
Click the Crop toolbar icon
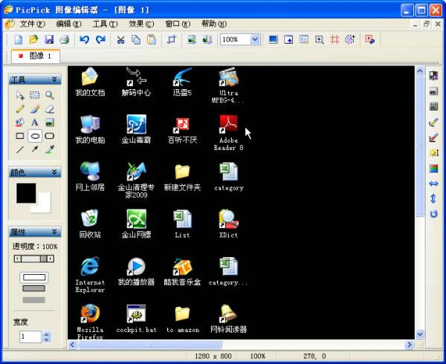click(x=172, y=39)
